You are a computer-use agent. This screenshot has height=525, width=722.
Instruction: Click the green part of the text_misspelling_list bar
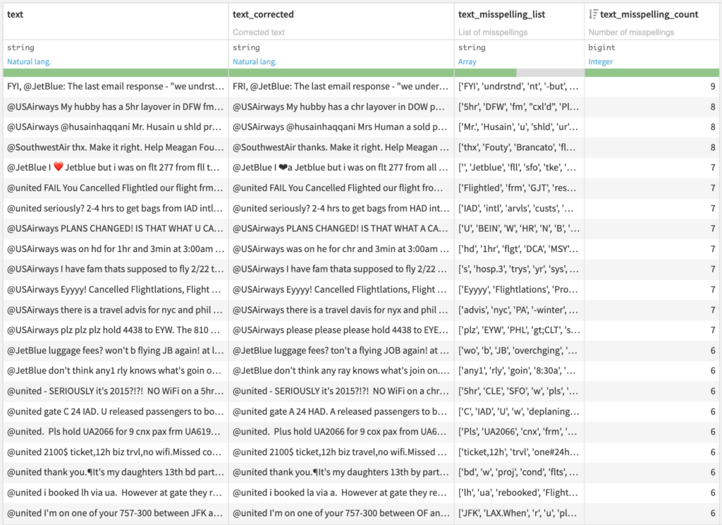[485, 73]
